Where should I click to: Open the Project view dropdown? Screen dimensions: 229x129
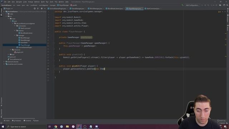(8, 9)
